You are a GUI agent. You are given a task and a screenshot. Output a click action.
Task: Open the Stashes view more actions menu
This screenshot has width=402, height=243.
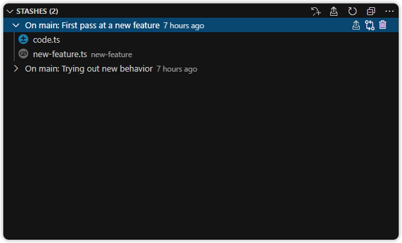(389, 11)
